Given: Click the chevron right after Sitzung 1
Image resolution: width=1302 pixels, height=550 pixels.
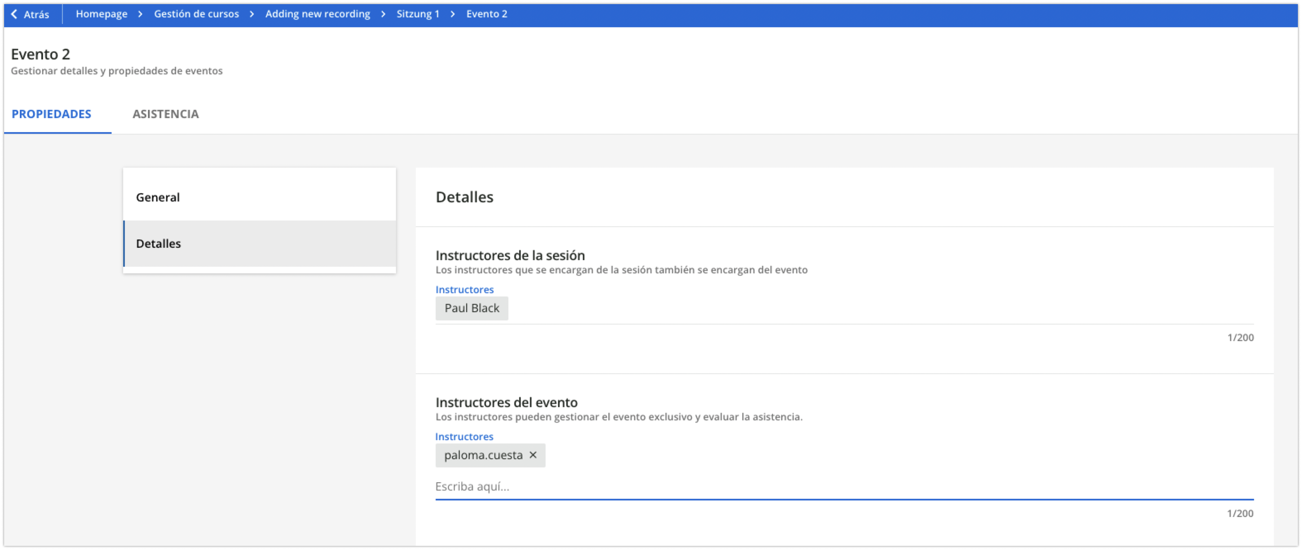Looking at the screenshot, I should 453,14.
